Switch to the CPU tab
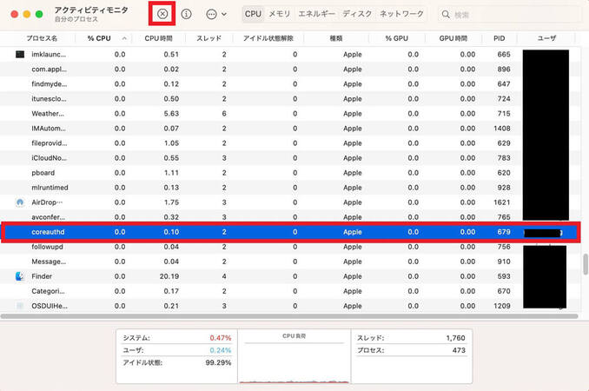 (x=253, y=14)
